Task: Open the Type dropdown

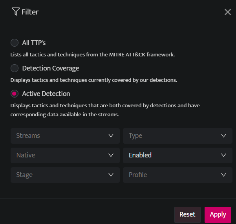Action: [x=177, y=136]
